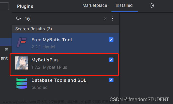Click the '1.7.2 MybatisPlus' version text
173x104 pixels.
coord(49,67)
